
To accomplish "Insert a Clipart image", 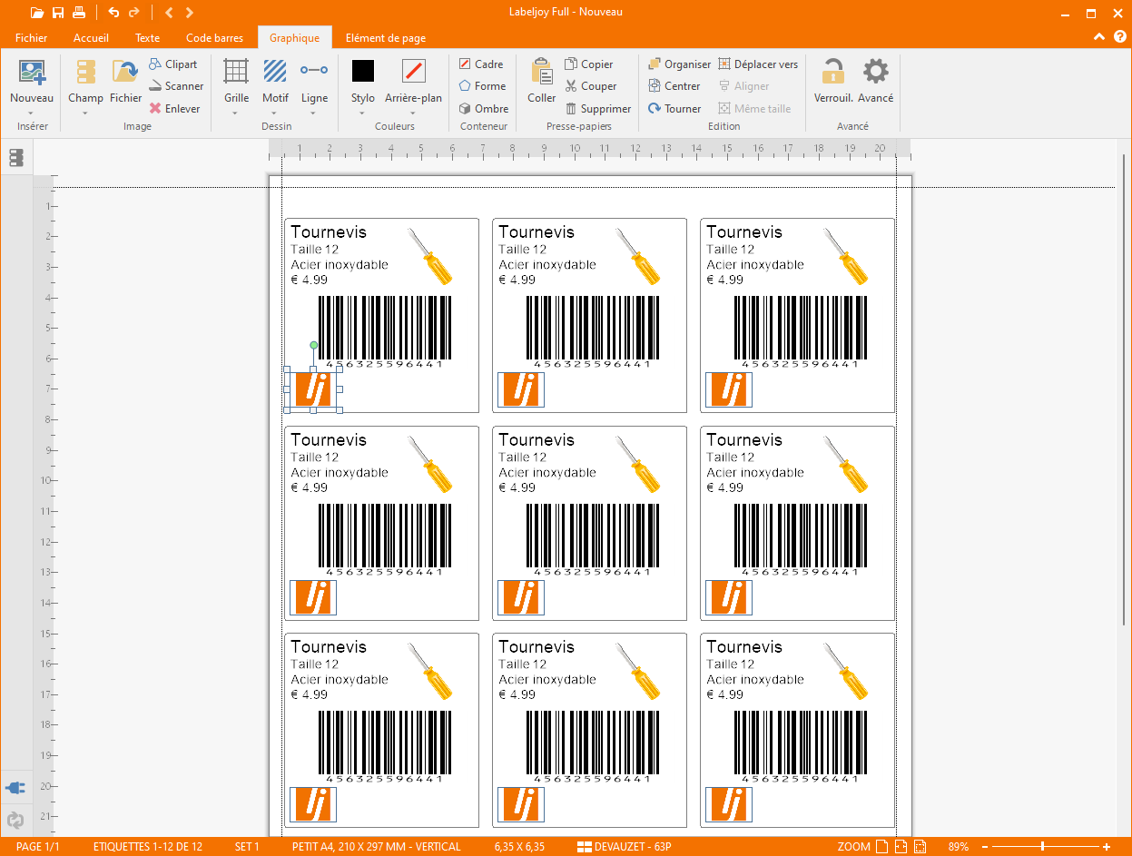I will pyautogui.click(x=172, y=64).
